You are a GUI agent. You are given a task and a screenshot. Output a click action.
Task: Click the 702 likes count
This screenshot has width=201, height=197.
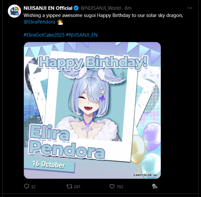(x=120, y=187)
